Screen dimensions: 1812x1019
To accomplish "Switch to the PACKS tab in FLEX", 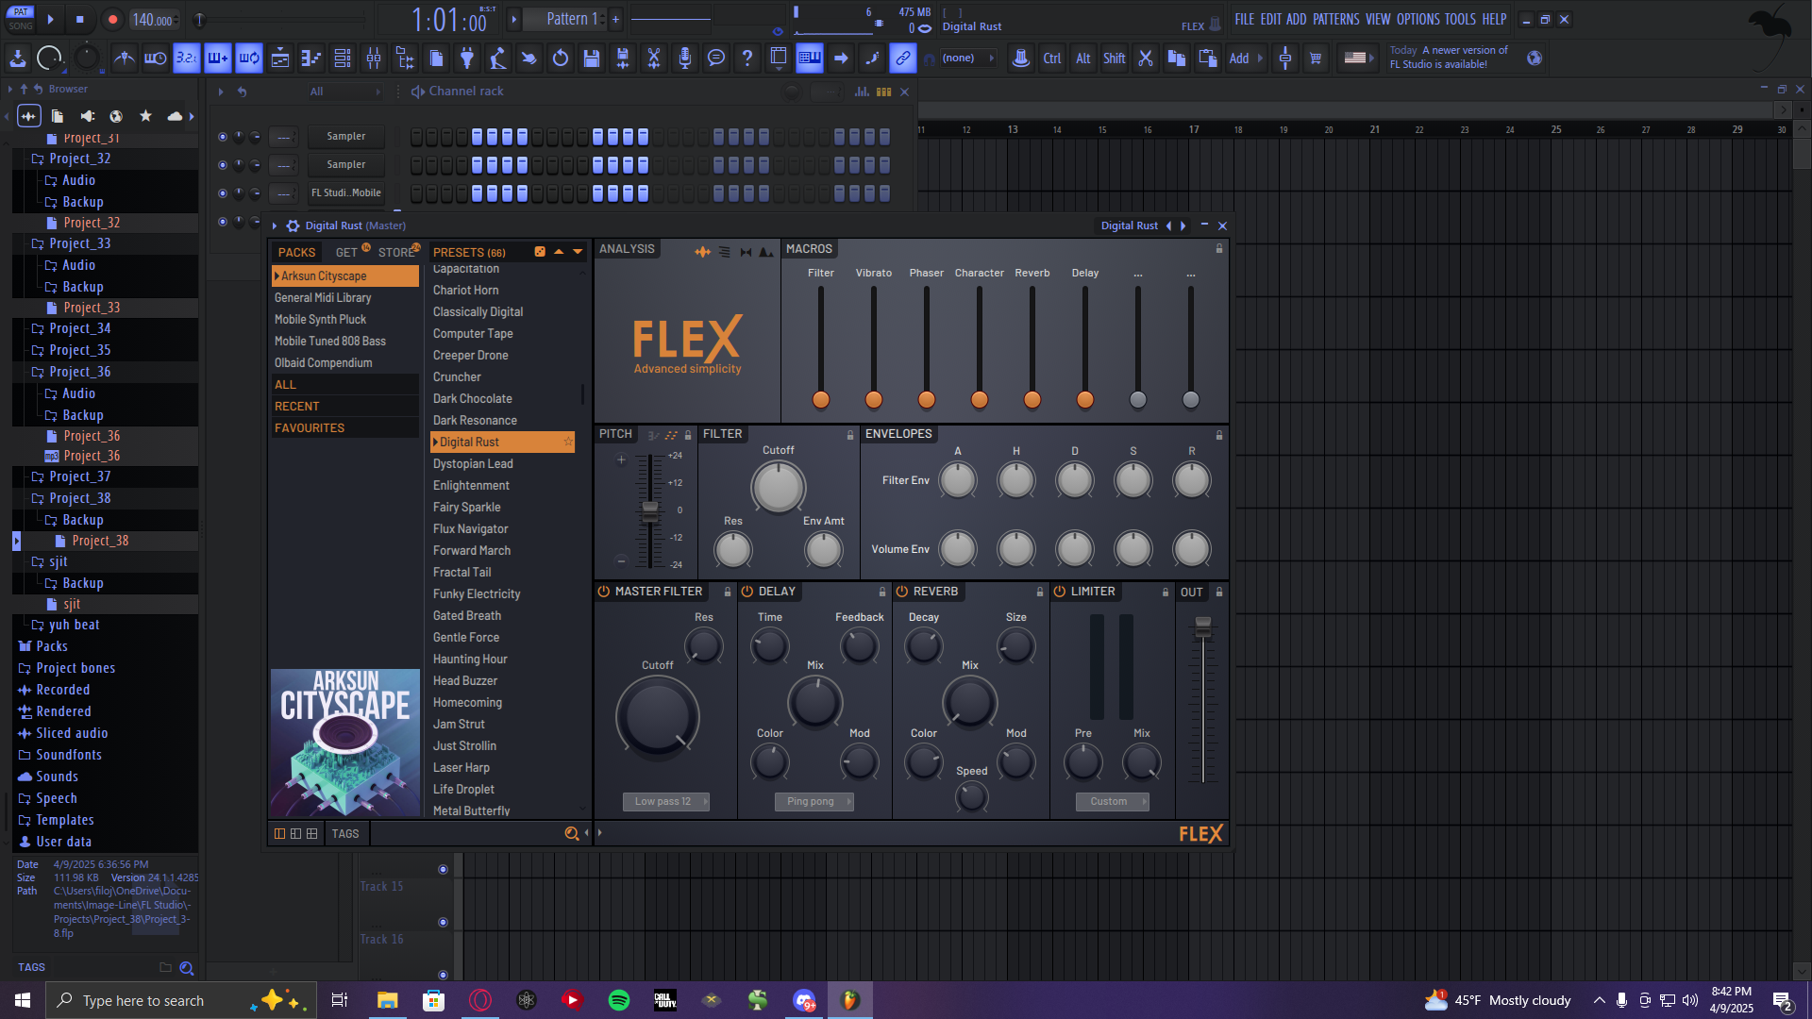I will tap(296, 252).
